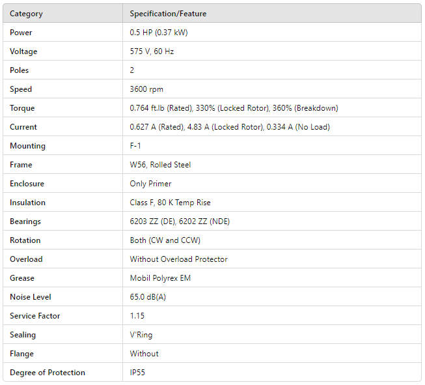425x385 pixels.
Task: Click the Without Overload Protector value
Action: (x=178, y=259)
